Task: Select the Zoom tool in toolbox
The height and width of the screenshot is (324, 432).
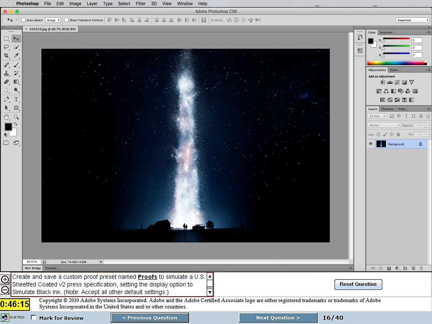Action: (16, 117)
